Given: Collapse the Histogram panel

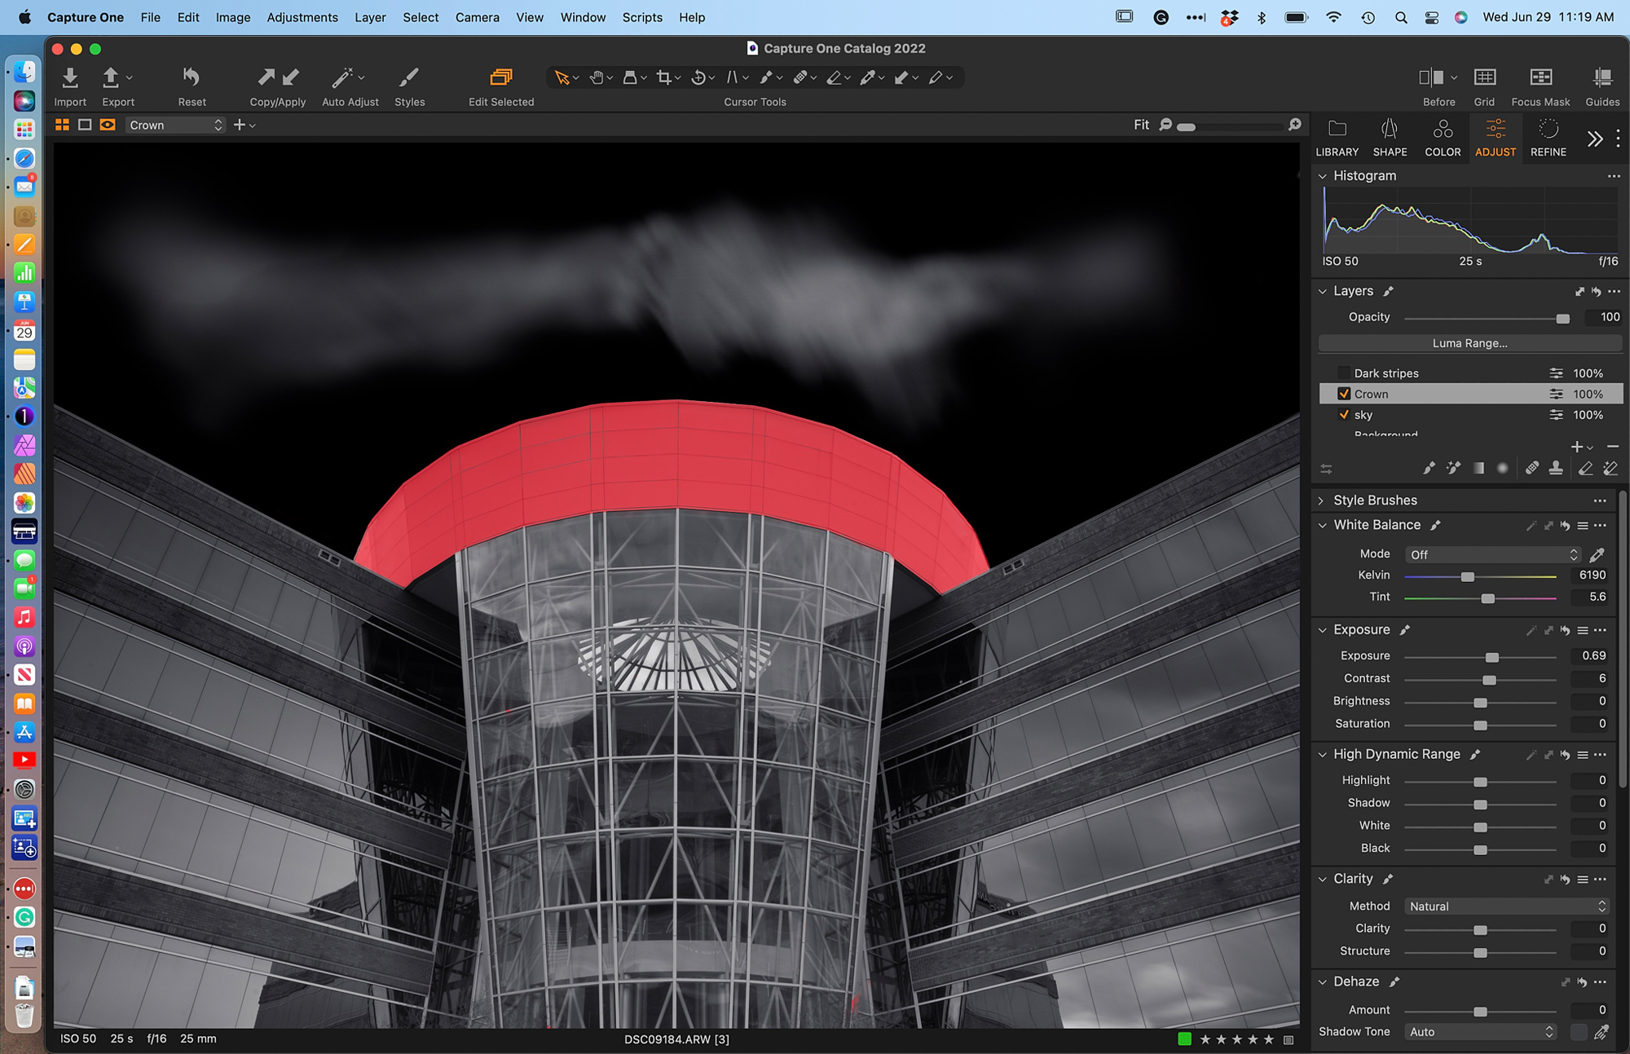Looking at the screenshot, I should 1322,176.
